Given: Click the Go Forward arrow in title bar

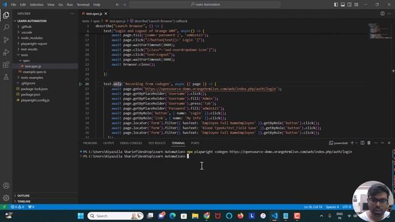Looking at the screenshot, I should 125,4.
